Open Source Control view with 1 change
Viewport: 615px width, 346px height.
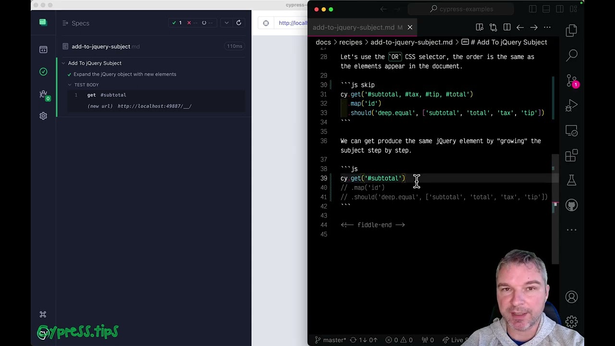point(571,81)
